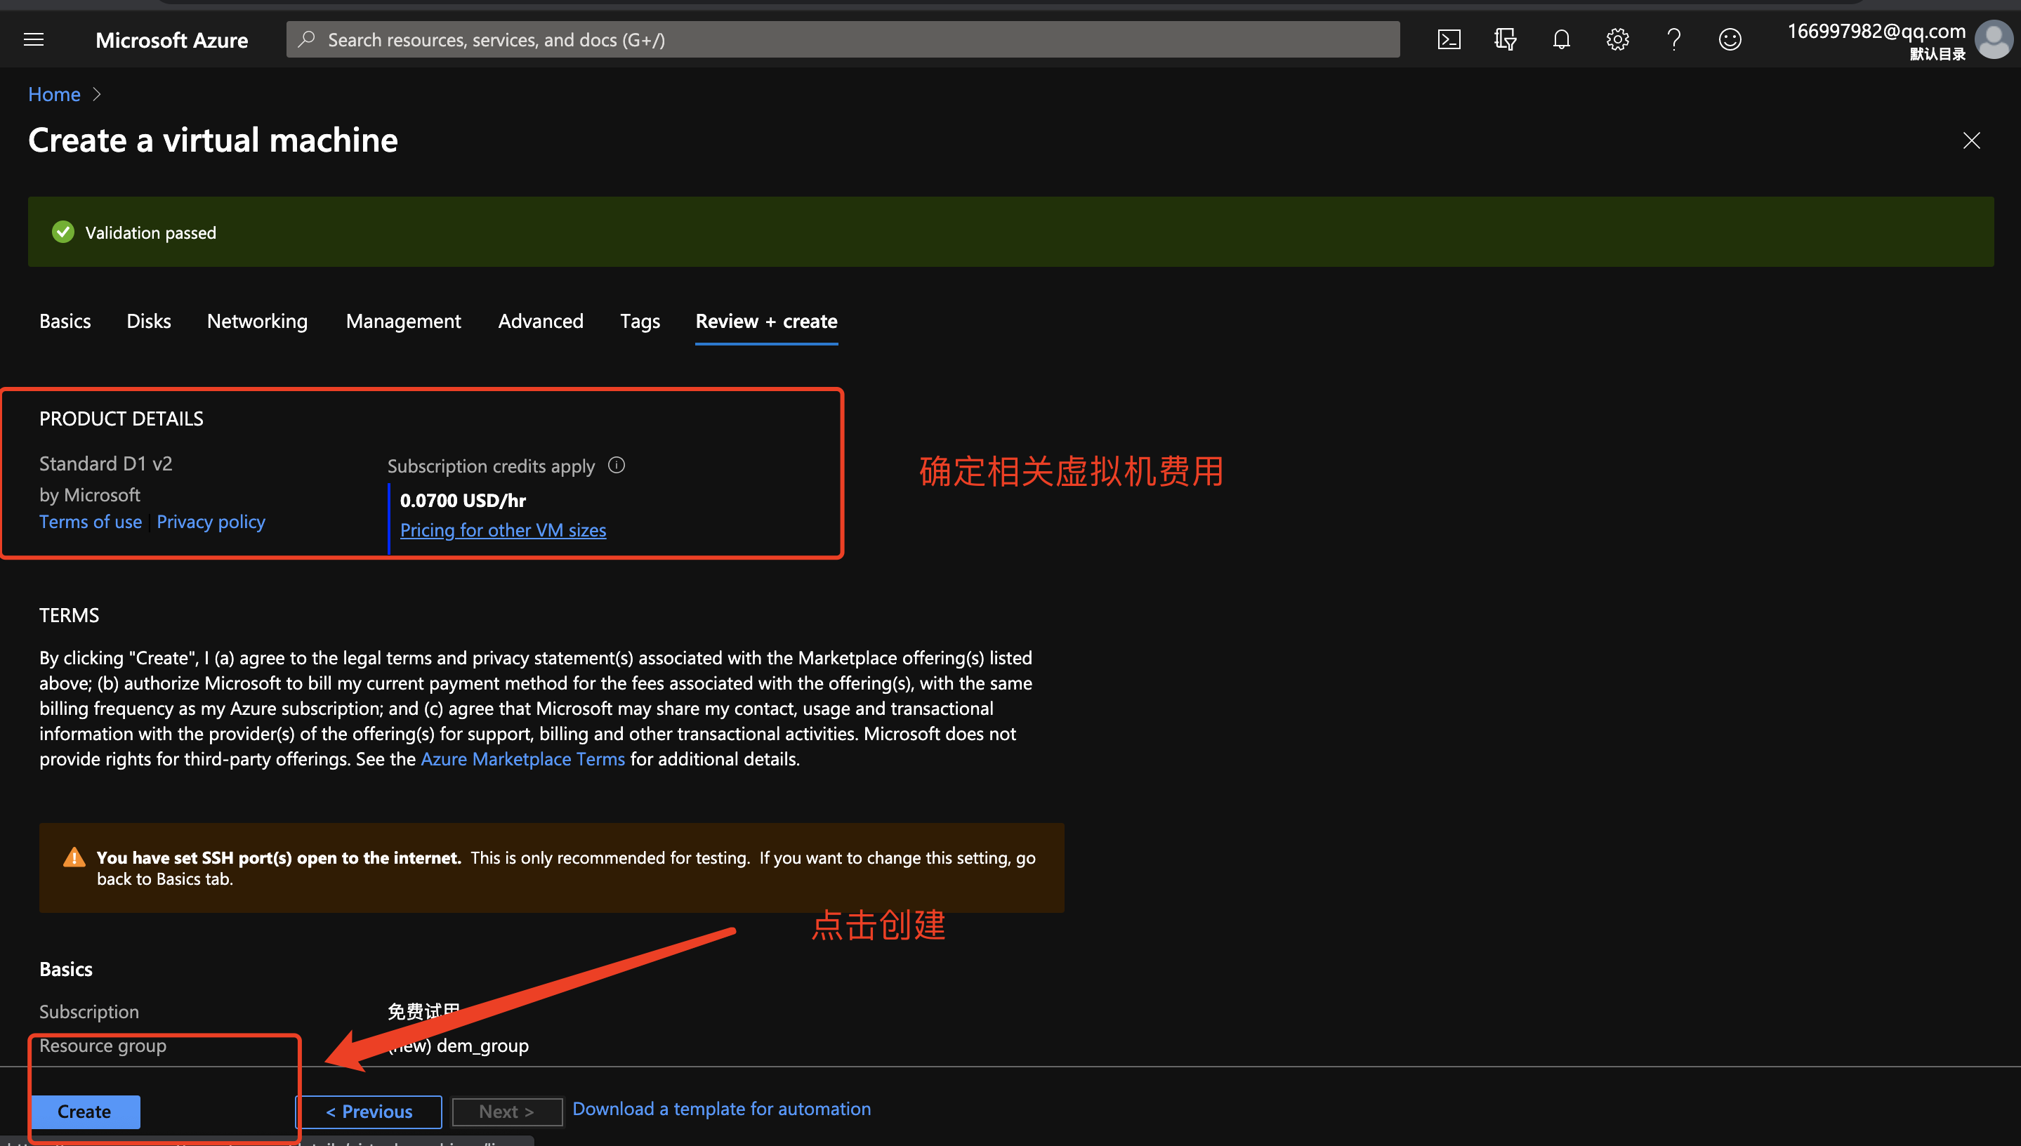Open the Terms of use link
The image size is (2021, 1146).
coord(91,522)
